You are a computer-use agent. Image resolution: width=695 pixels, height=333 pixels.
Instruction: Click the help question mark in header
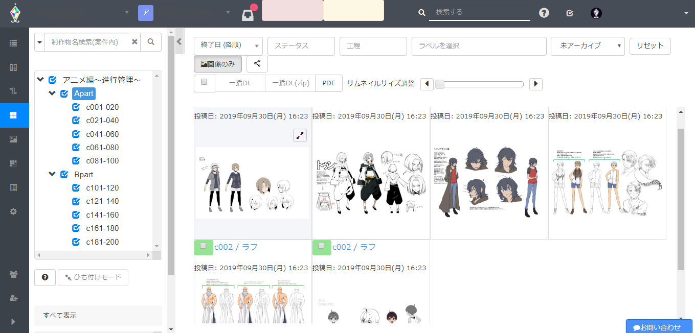tap(544, 13)
